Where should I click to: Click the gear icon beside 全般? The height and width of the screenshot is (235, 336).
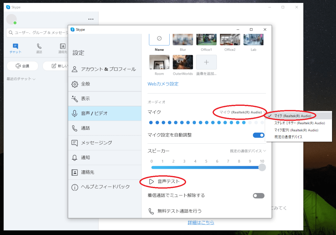pyautogui.click(x=74, y=84)
